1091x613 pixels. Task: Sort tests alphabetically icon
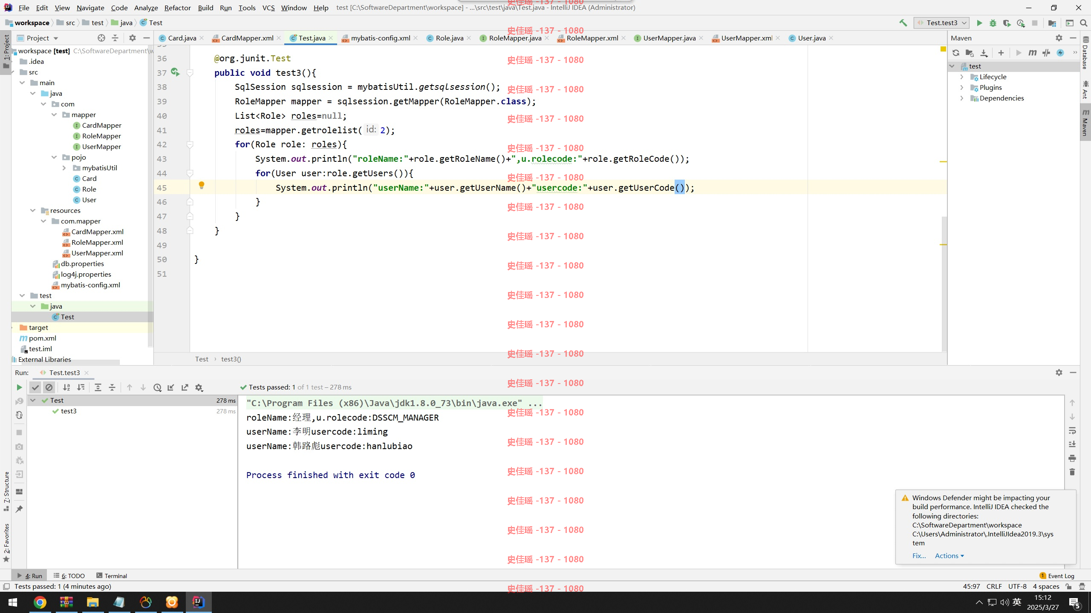point(66,387)
